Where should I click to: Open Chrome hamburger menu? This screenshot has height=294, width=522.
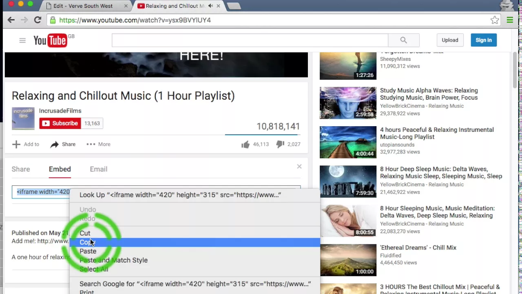[510, 20]
